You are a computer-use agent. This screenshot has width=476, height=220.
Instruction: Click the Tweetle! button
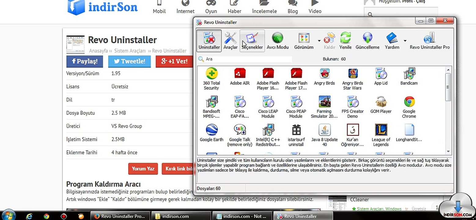click(x=129, y=61)
